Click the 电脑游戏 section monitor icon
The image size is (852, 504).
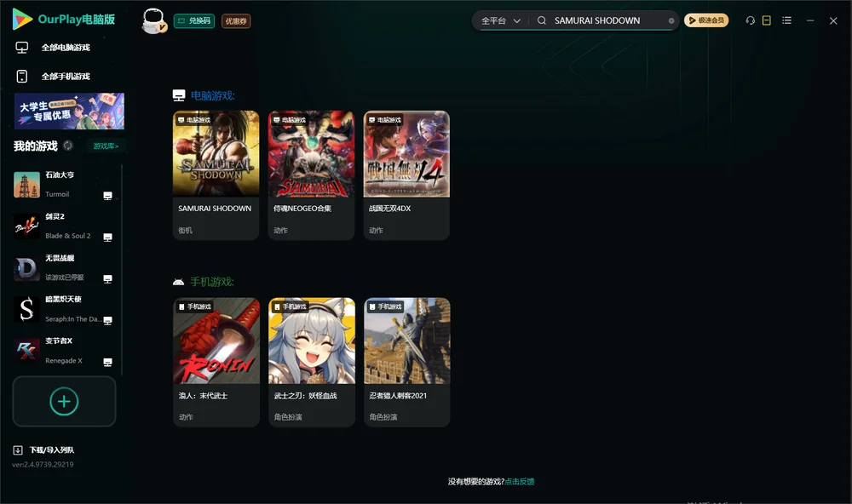coord(179,95)
